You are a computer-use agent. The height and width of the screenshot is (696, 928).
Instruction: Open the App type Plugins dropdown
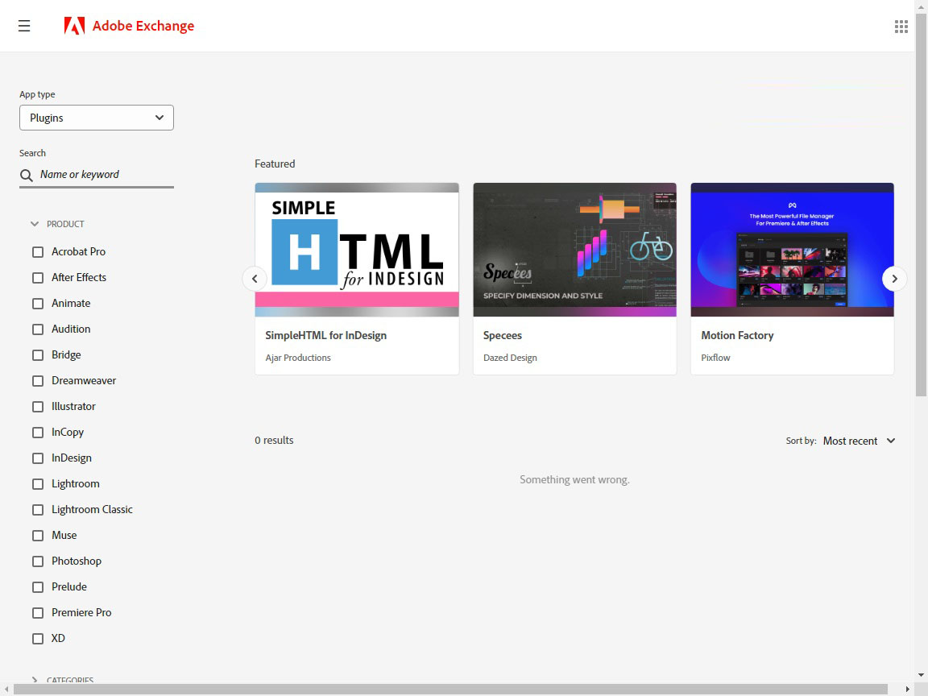tap(97, 118)
